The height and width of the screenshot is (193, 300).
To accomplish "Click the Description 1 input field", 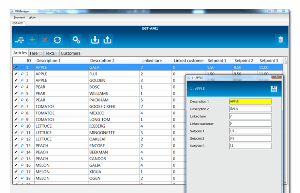I will point(250,101).
